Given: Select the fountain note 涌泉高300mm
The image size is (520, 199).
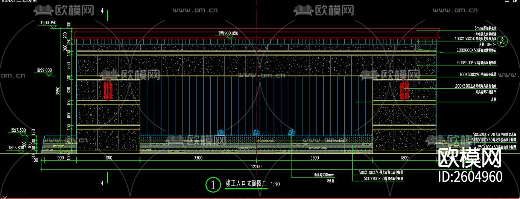Looking at the screenshot, I should [324, 175].
